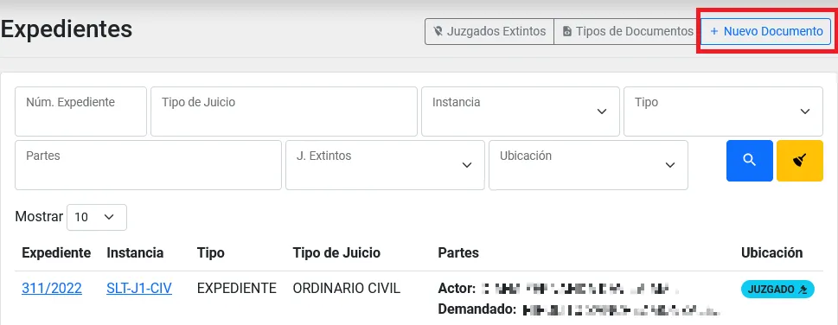Expand the J. Extintos dropdown

(386, 165)
